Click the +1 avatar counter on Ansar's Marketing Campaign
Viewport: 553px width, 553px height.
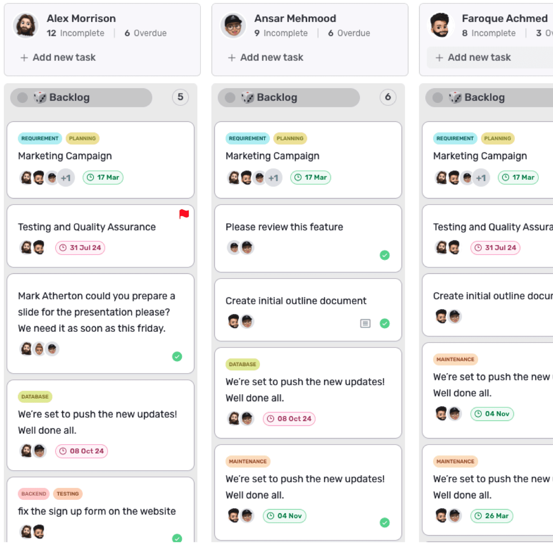[x=274, y=177]
